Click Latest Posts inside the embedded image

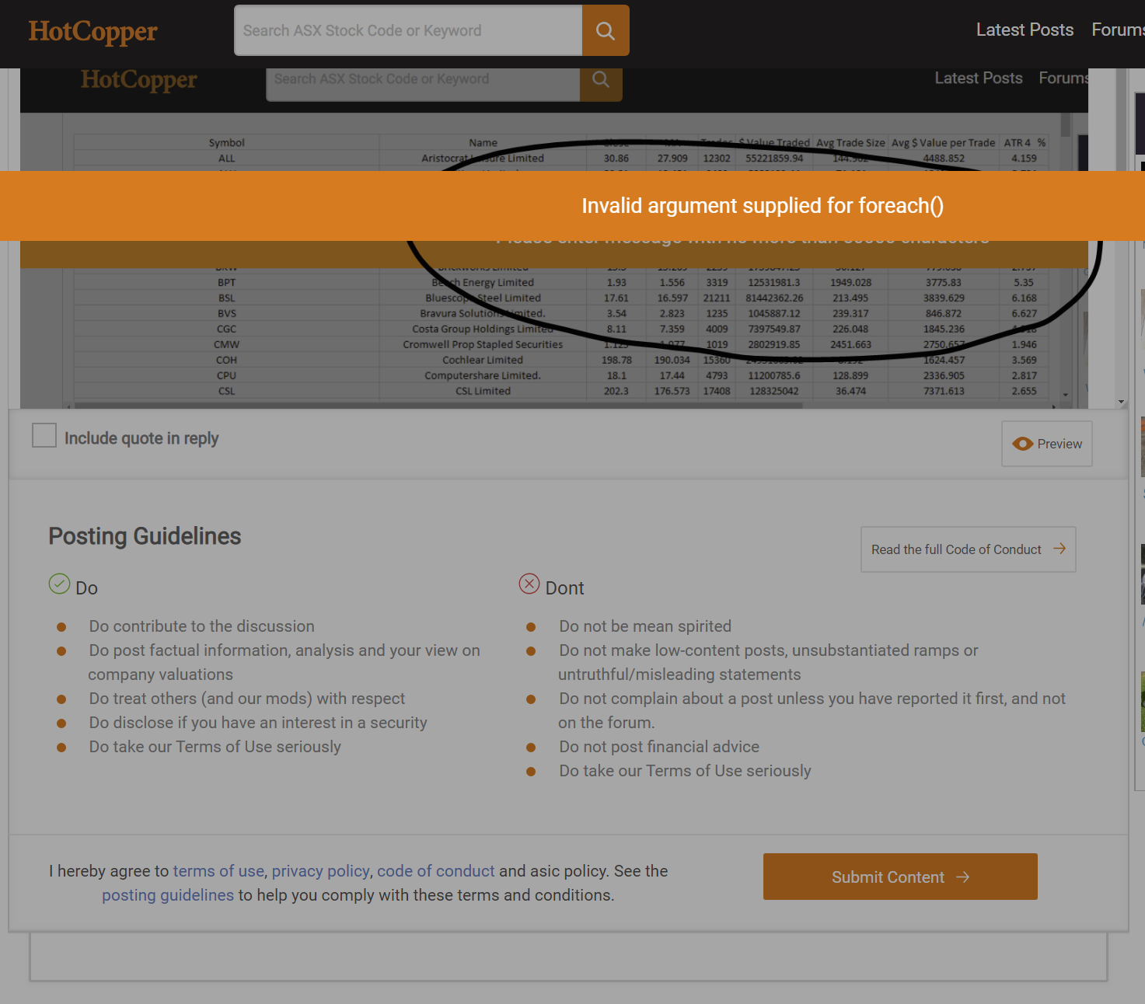point(978,78)
